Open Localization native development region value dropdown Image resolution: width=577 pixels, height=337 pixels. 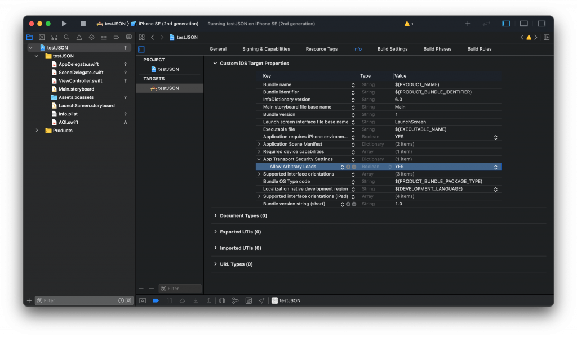point(496,189)
